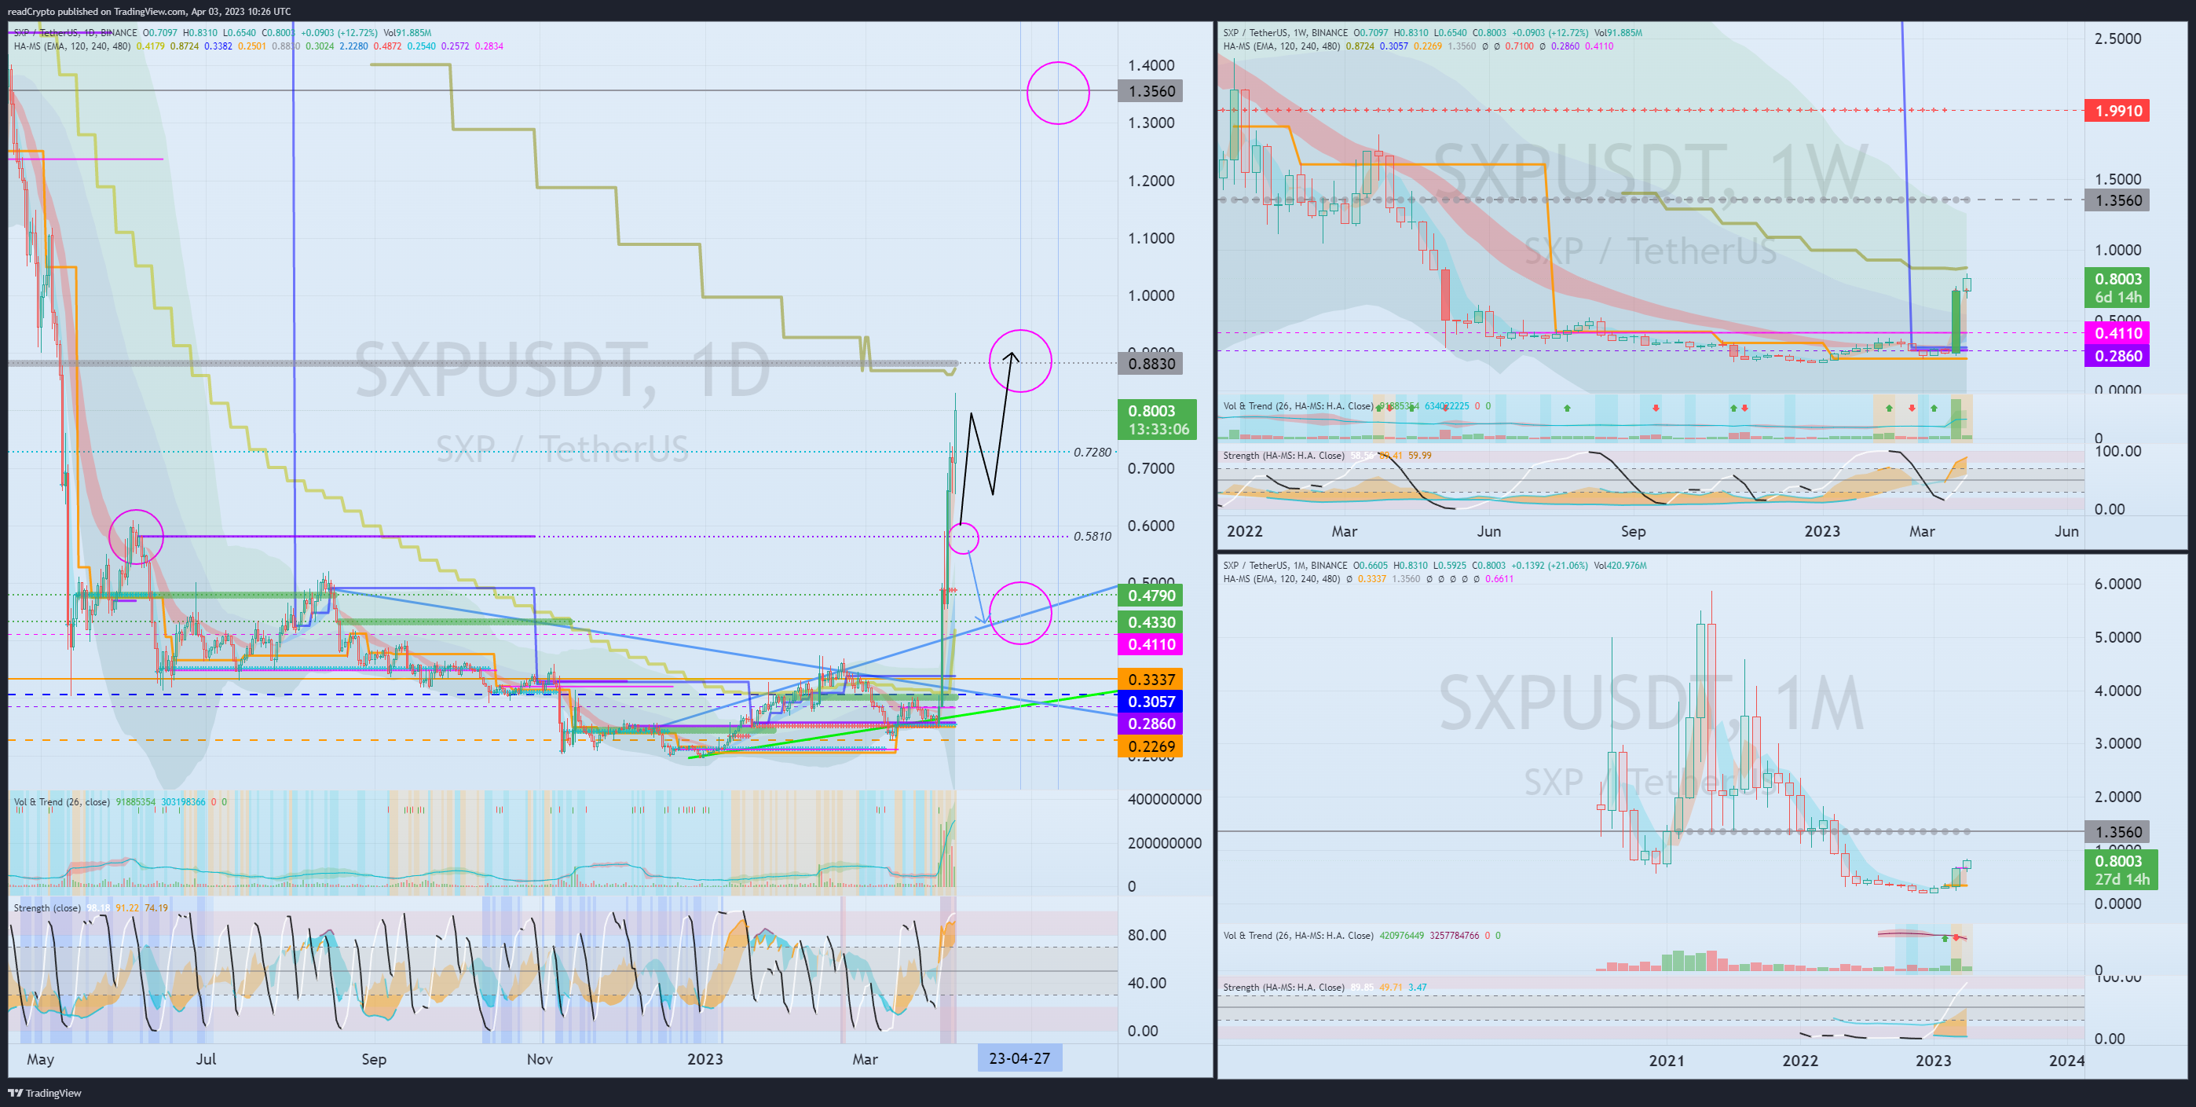Click the 0.8003 27d 14h countdown label

click(x=2121, y=870)
